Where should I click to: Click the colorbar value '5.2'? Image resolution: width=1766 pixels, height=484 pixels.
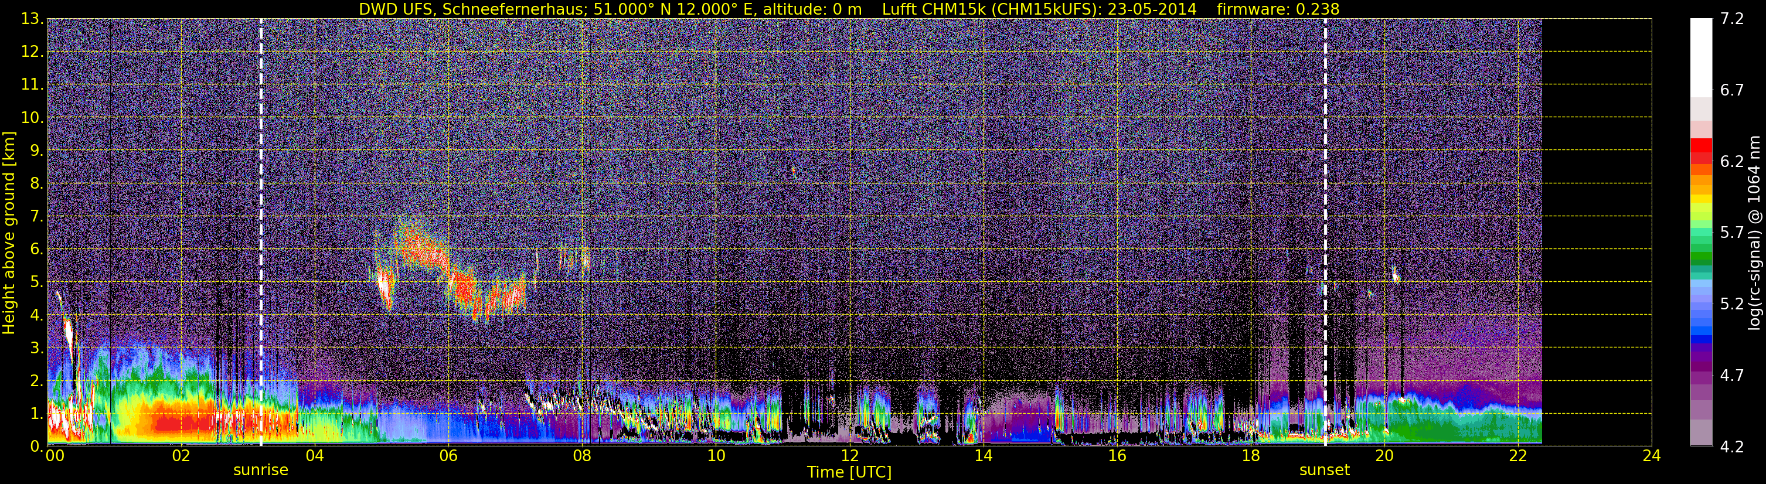(1732, 304)
